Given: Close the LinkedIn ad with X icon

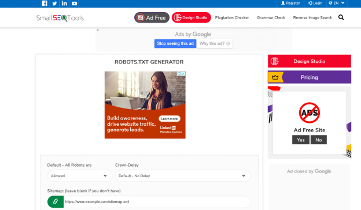Looking at the screenshot, I should click(183, 73).
